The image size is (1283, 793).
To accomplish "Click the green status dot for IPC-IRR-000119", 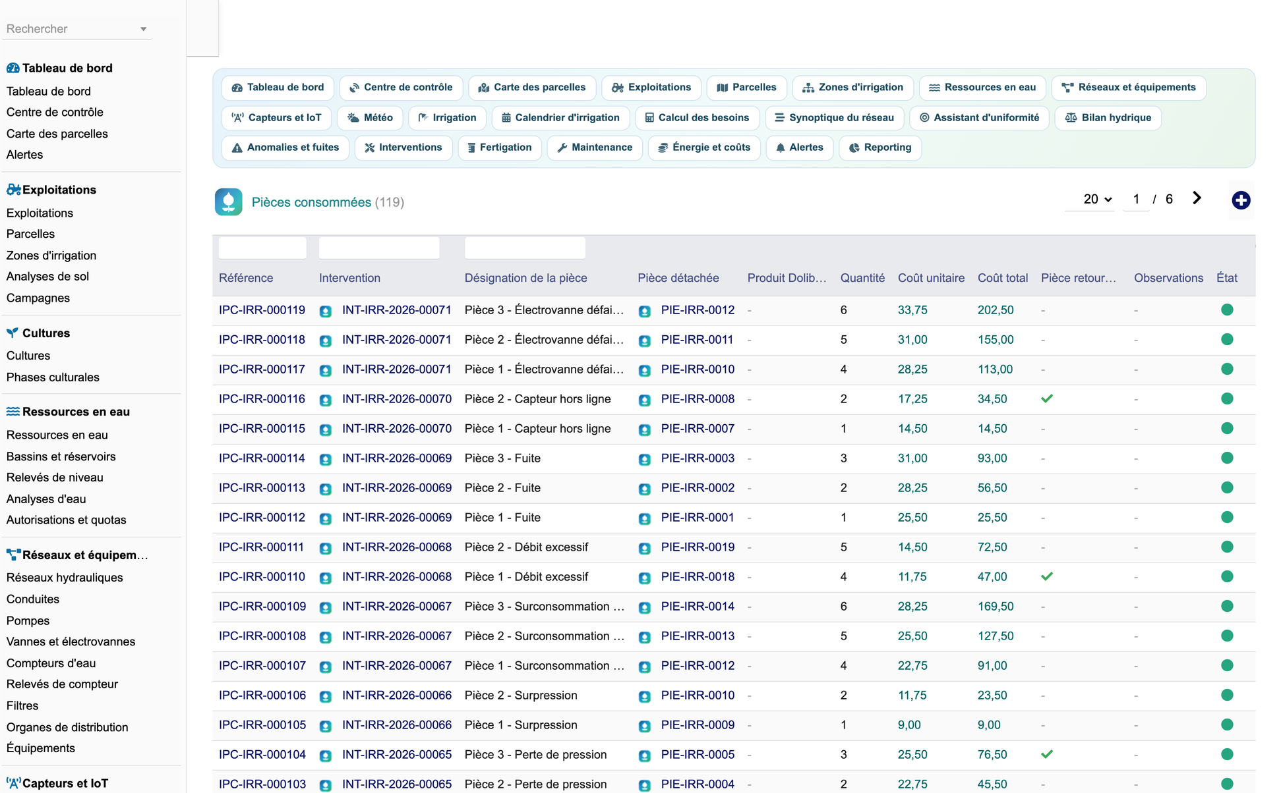I will 1227,310.
